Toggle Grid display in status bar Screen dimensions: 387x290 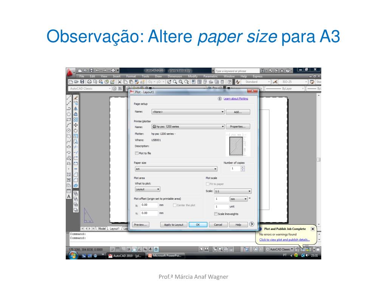pyautogui.click(x=118, y=249)
